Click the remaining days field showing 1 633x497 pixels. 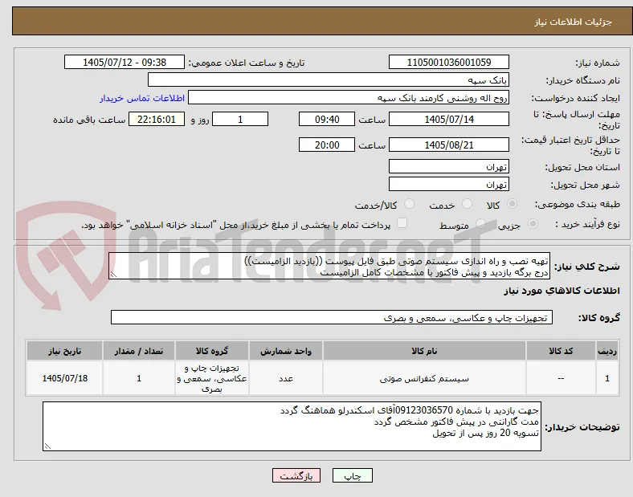240,119
